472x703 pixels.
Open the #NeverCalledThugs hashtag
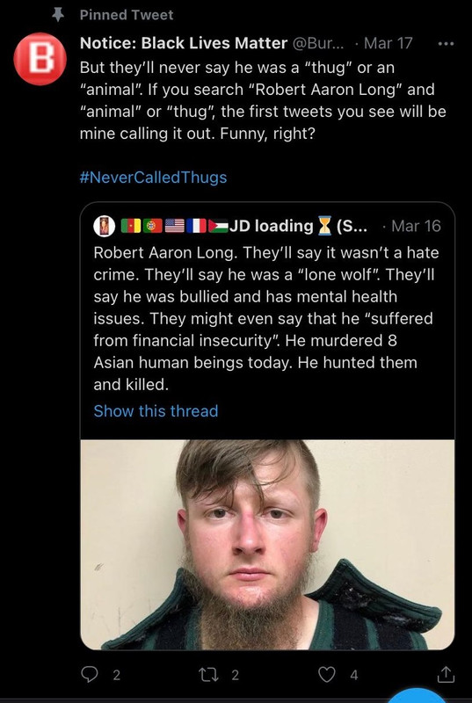click(x=153, y=178)
